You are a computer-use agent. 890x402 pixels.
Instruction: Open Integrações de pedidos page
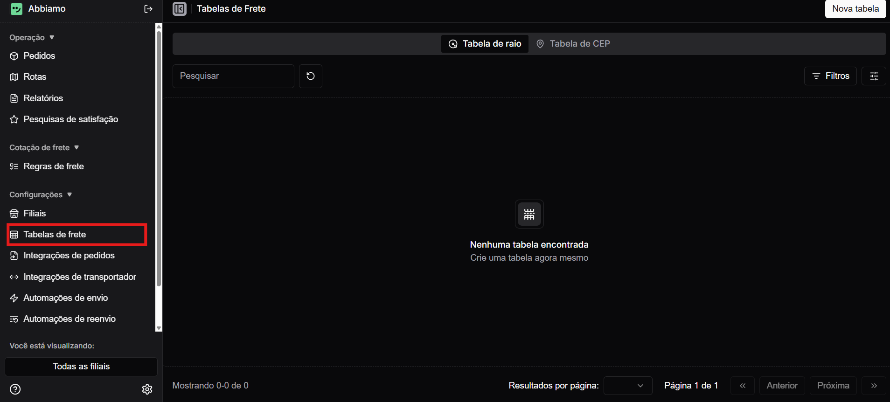pos(69,256)
